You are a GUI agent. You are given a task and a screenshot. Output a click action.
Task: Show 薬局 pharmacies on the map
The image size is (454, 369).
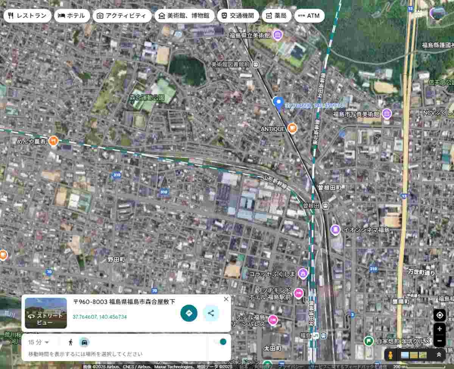pyautogui.click(x=276, y=16)
